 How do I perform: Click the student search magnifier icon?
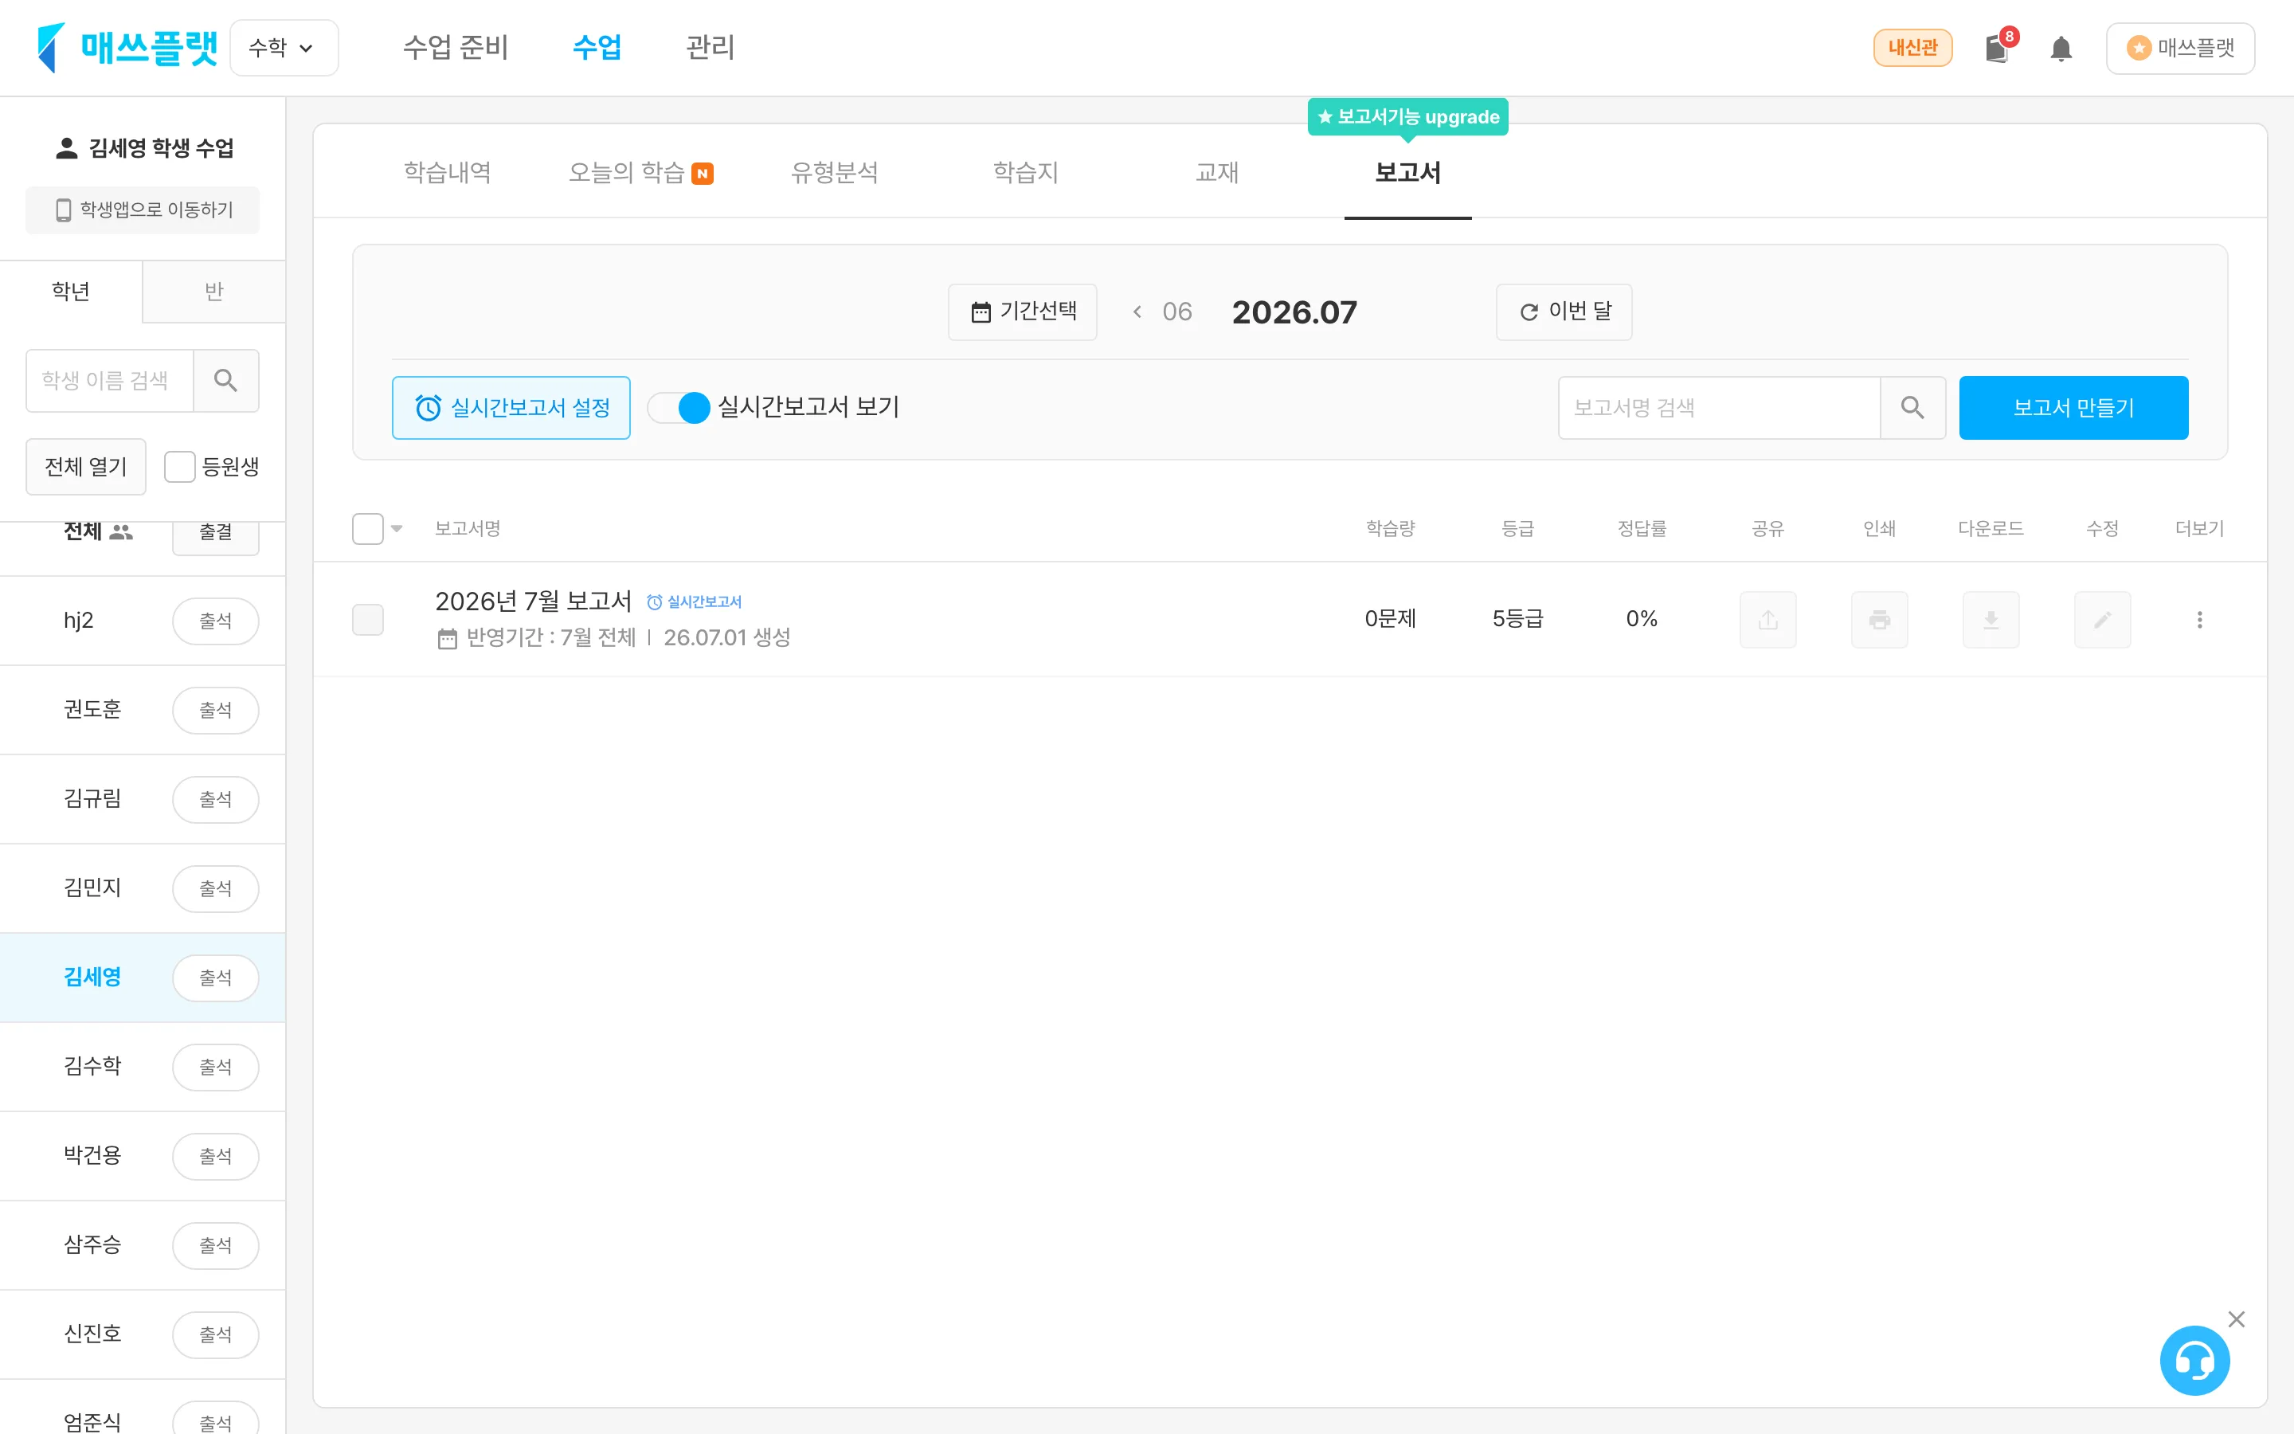coord(225,380)
